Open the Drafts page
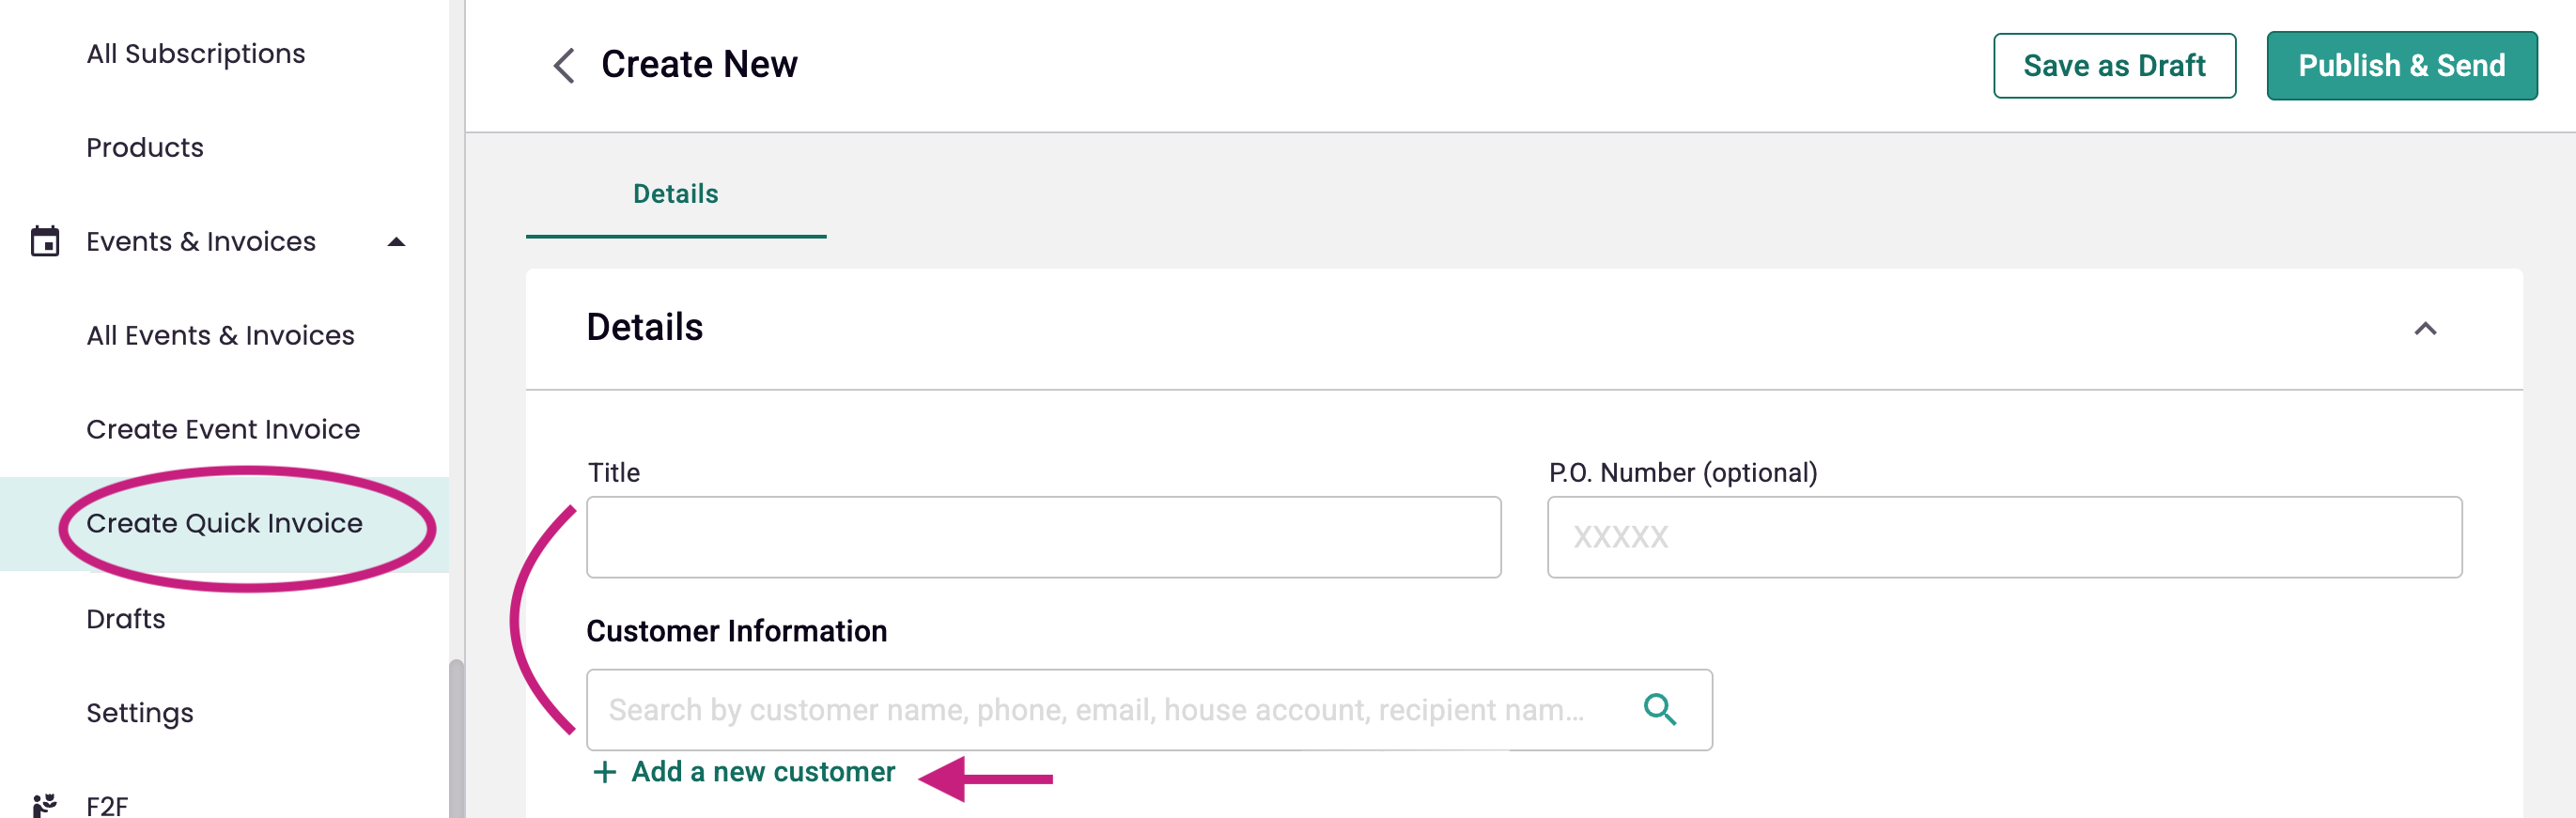This screenshot has width=2576, height=818. [x=125, y=618]
